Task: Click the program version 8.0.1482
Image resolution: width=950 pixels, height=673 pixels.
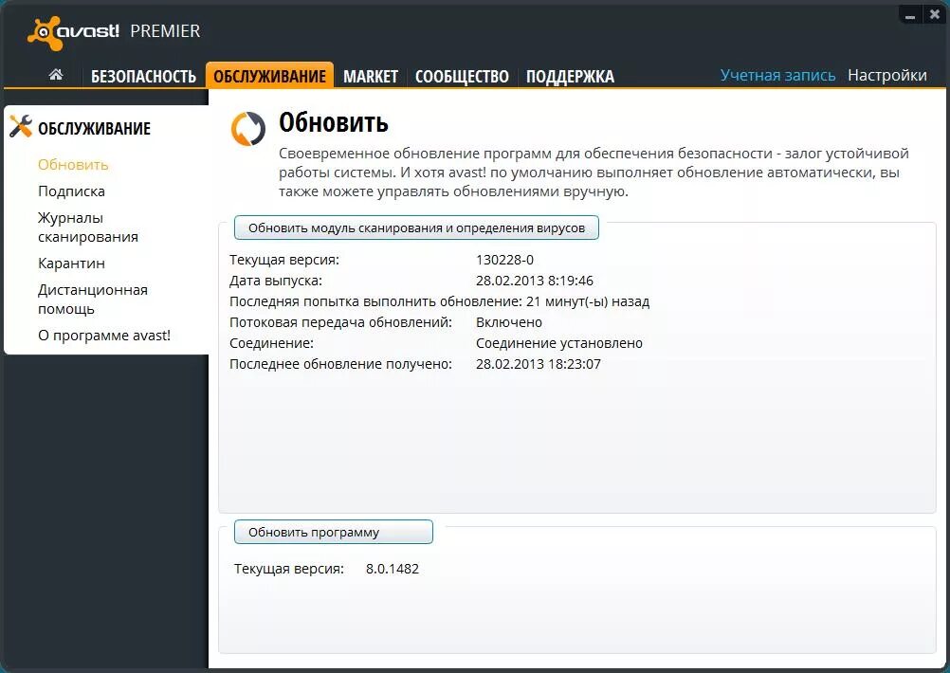Action: coord(392,569)
